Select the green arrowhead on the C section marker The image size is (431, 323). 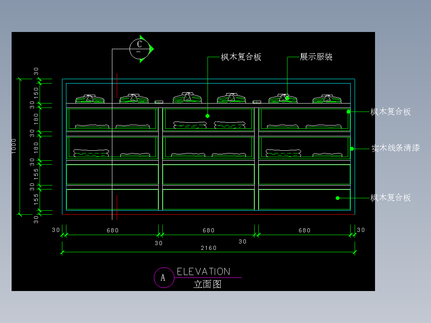pos(152,49)
